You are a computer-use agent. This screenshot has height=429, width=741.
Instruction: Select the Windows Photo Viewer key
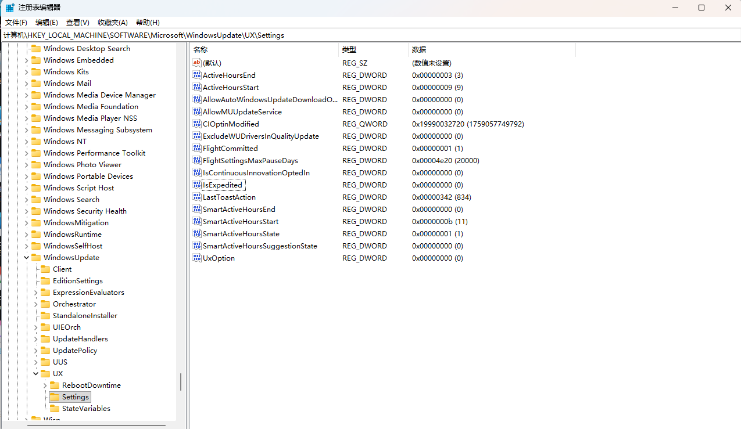pyautogui.click(x=83, y=164)
